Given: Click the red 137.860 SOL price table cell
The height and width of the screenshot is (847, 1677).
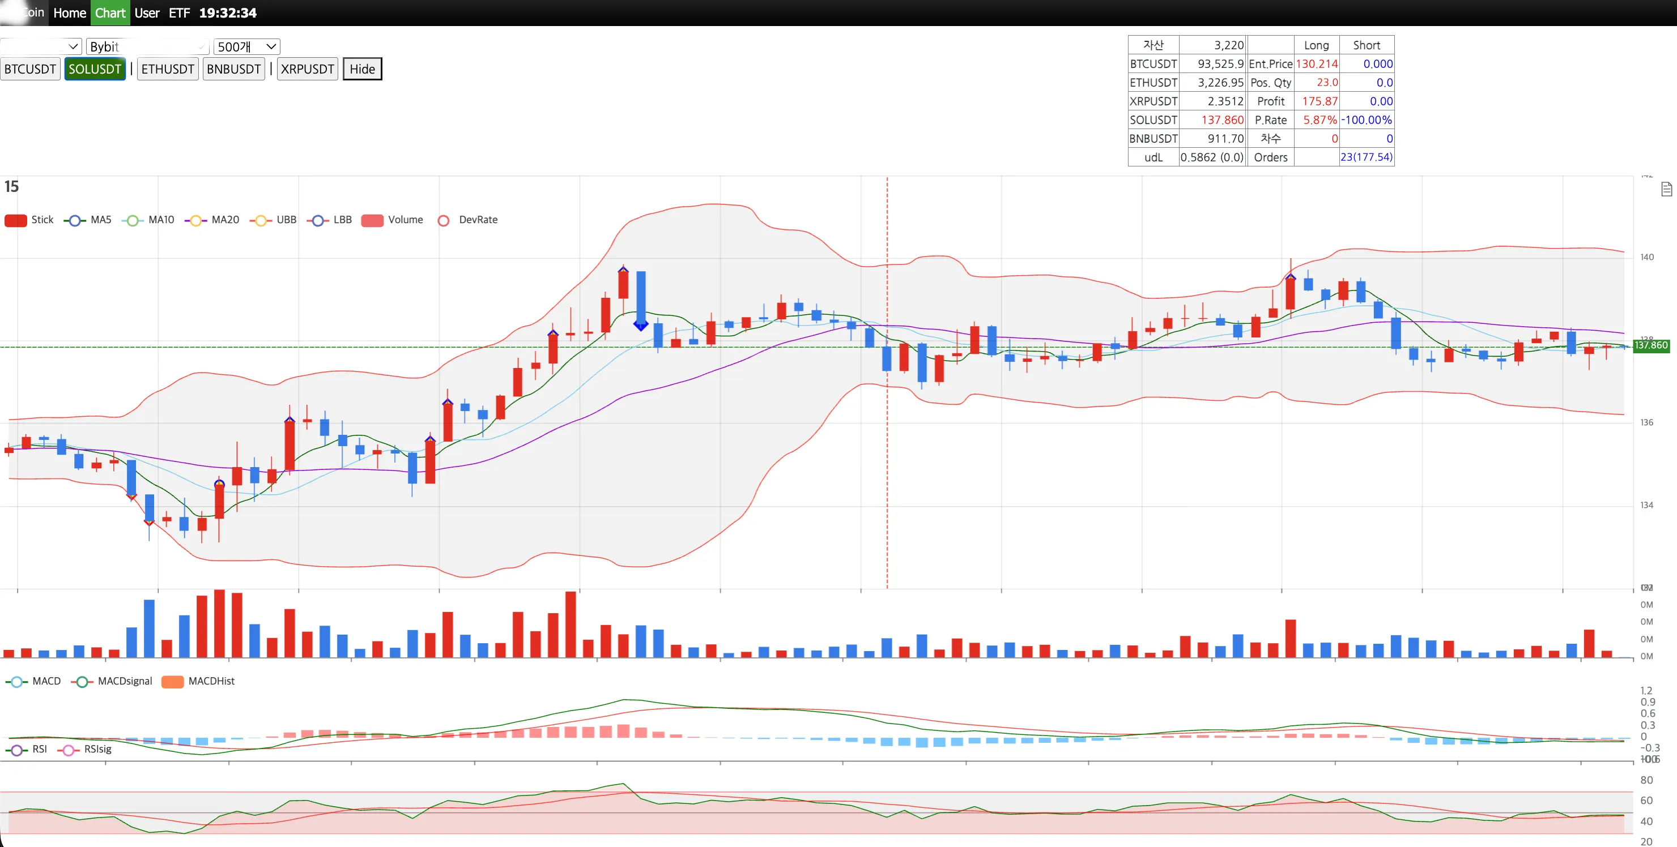Looking at the screenshot, I should pos(1213,119).
